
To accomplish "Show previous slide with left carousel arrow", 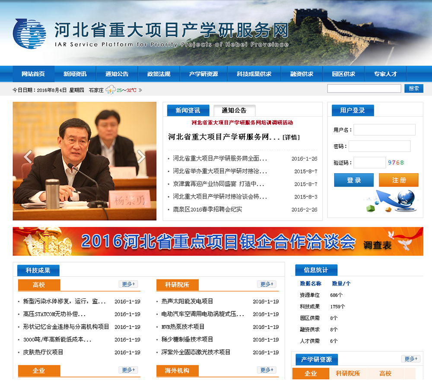I will [x=28, y=157].
